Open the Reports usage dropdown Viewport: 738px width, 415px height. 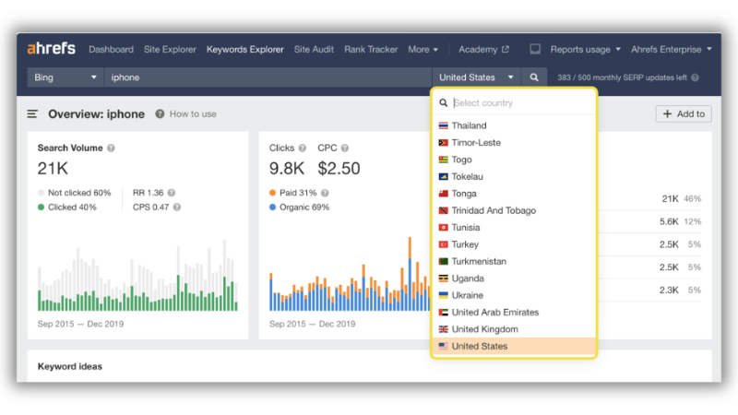(x=586, y=50)
